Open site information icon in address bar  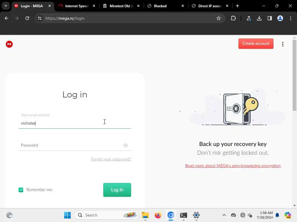pyautogui.click(x=39, y=18)
